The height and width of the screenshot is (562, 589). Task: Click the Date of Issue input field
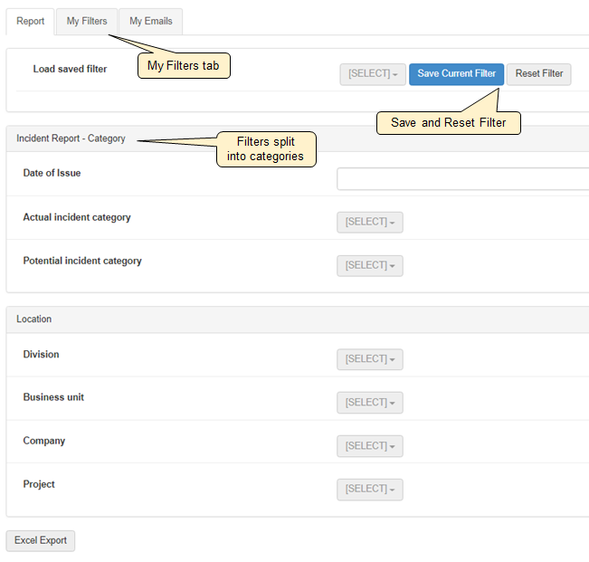[x=461, y=179]
